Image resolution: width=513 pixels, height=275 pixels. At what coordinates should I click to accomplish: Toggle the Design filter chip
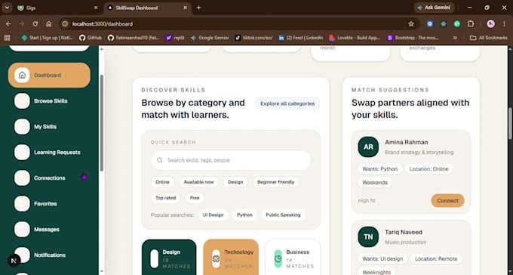click(x=235, y=182)
